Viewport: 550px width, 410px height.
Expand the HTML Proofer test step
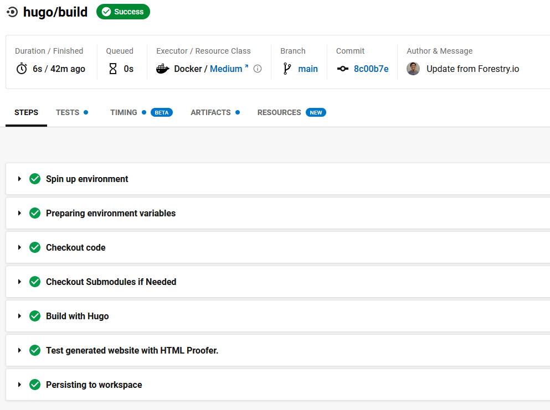19,350
